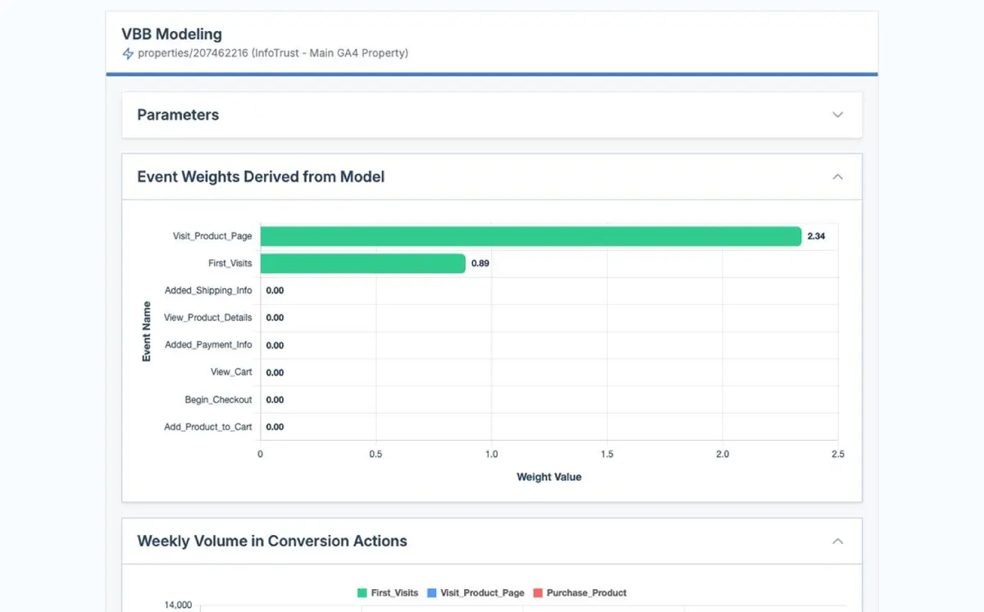Toggle First_Visits legend series
The height and width of the screenshot is (612, 984).
coord(394,593)
